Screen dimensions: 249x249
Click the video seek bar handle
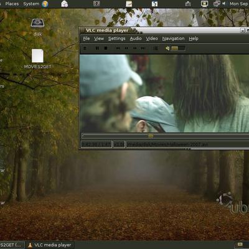(151, 136)
